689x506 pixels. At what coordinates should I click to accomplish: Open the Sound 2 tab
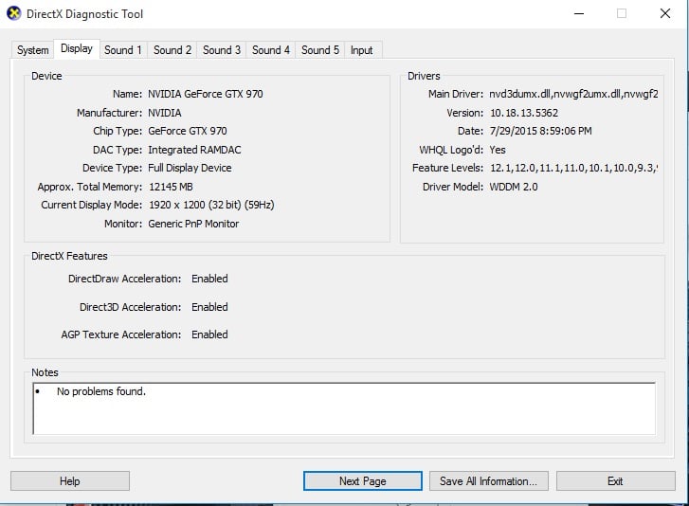(172, 50)
